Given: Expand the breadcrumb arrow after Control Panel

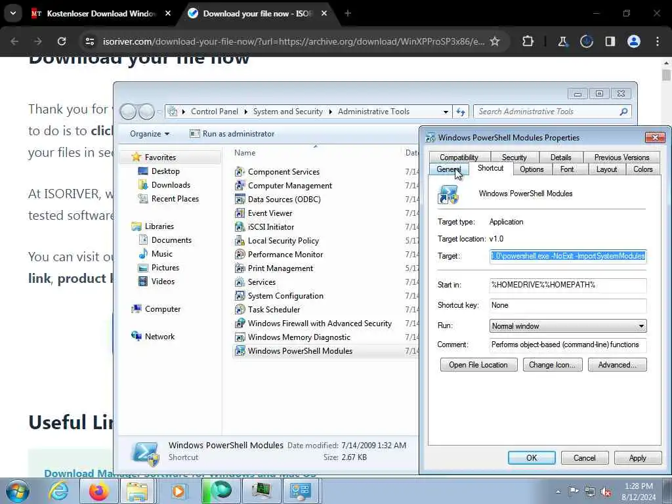Looking at the screenshot, I should click(246, 112).
